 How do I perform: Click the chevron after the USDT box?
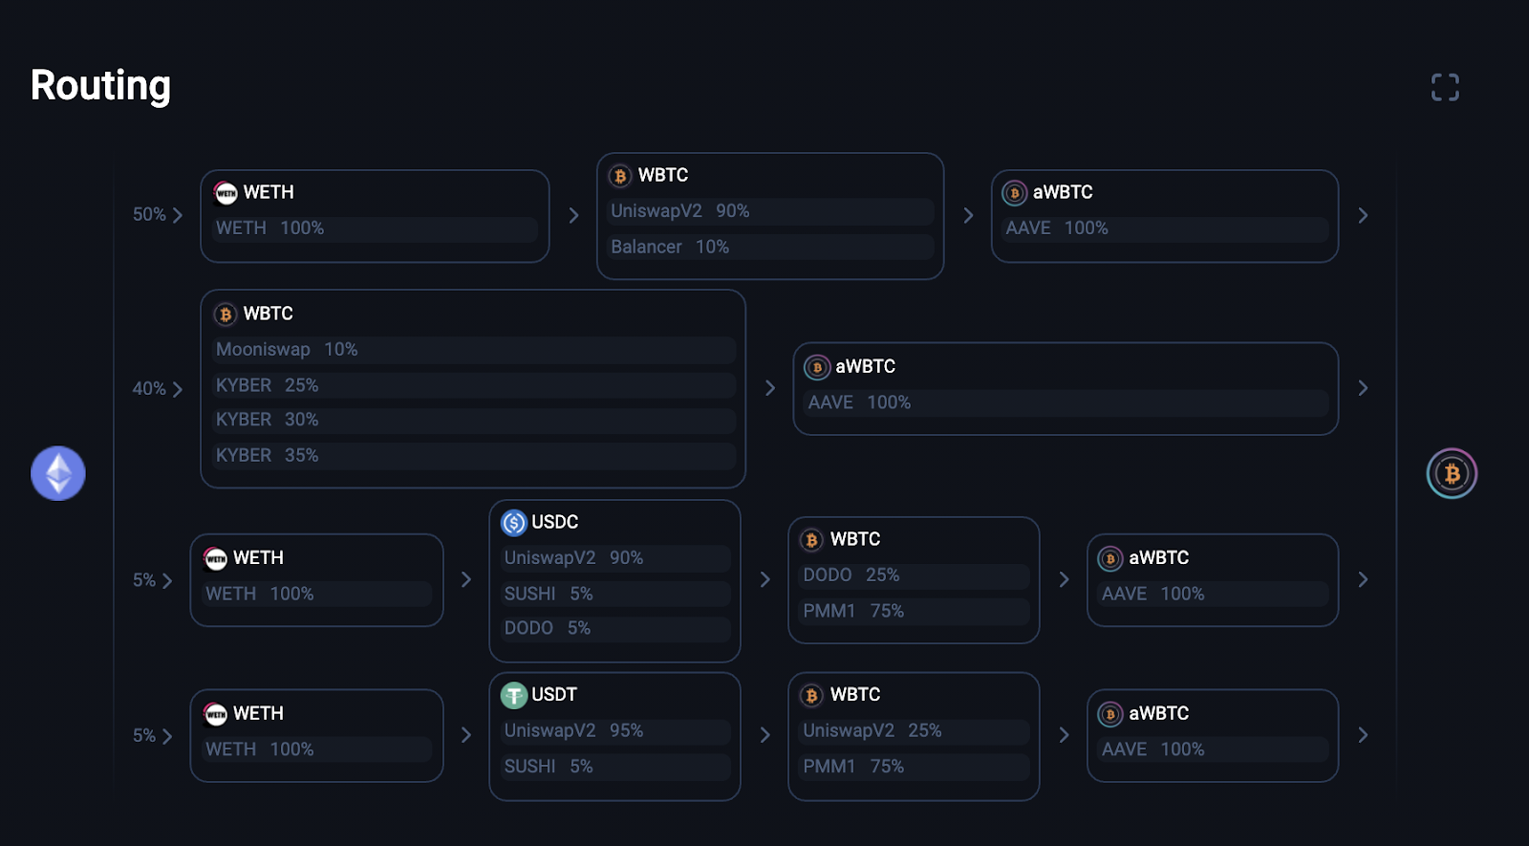(764, 735)
